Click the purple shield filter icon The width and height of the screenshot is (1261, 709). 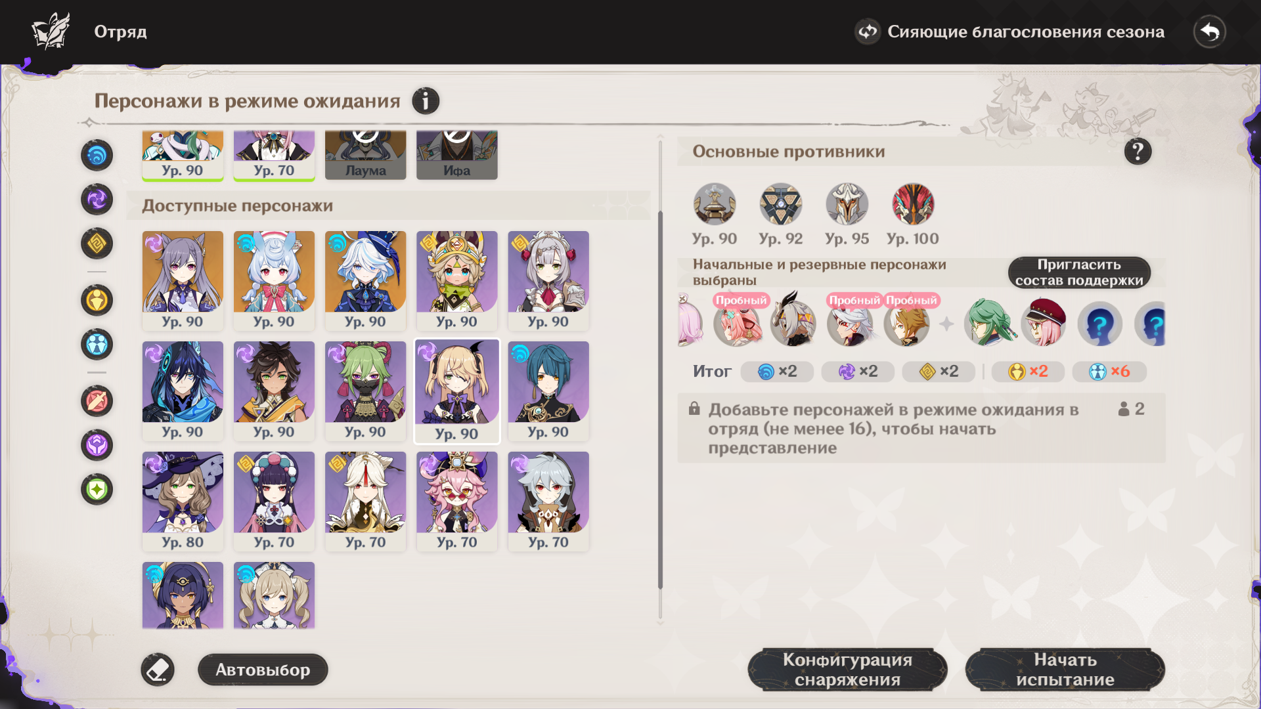(97, 445)
